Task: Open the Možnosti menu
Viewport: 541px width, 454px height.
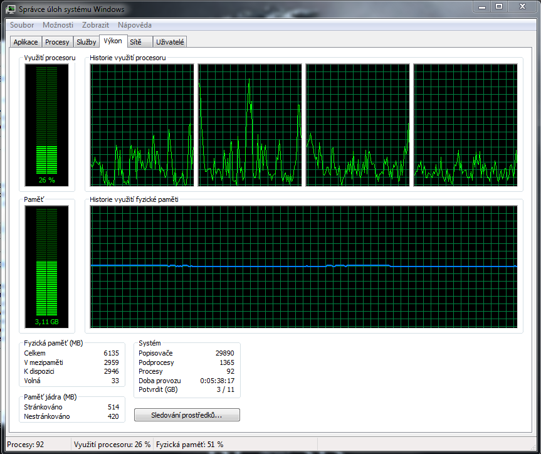Action: (x=58, y=25)
